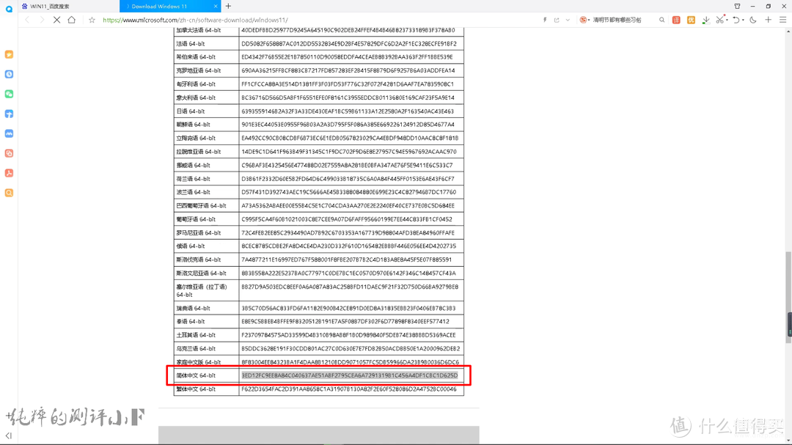The height and width of the screenshot is (445, 792).
Task: Open the downloads manager icon
Action: (705, 20)
